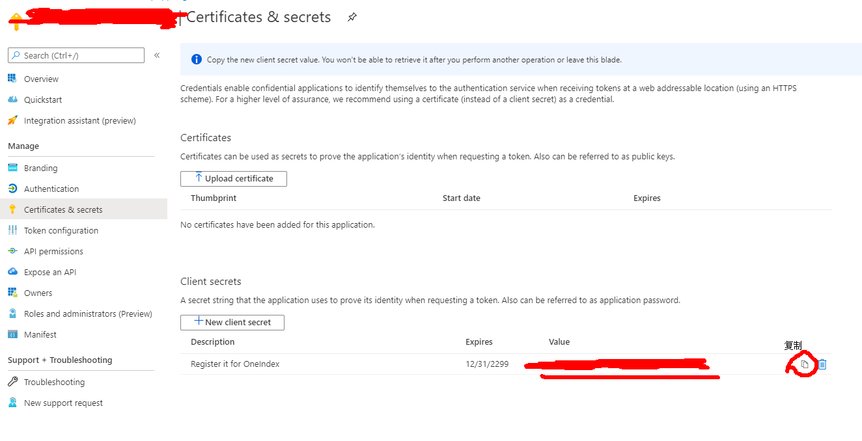The width and height of the screenshot is (862, 441).
Task: Click the New client secret button
Action: coord(232,322)
